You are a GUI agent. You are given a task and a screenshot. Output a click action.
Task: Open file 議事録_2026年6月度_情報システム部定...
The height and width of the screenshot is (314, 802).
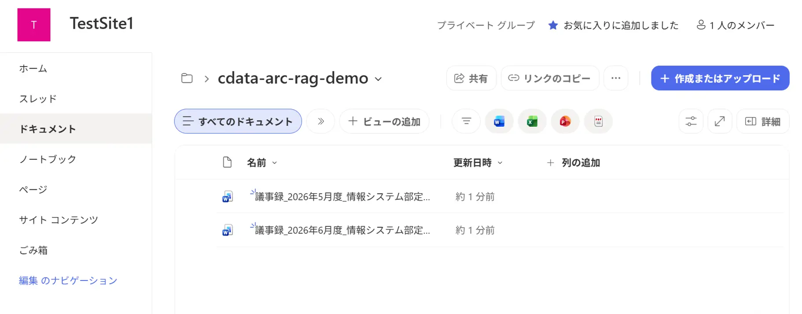click(x=342, y=230)
